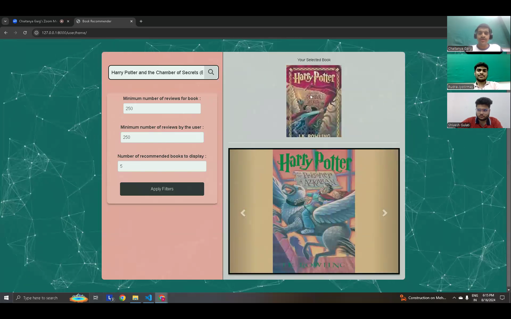Click the selected Chamber of Secrets cover
The image size is (511, 319).
click(x=314, y=101)
